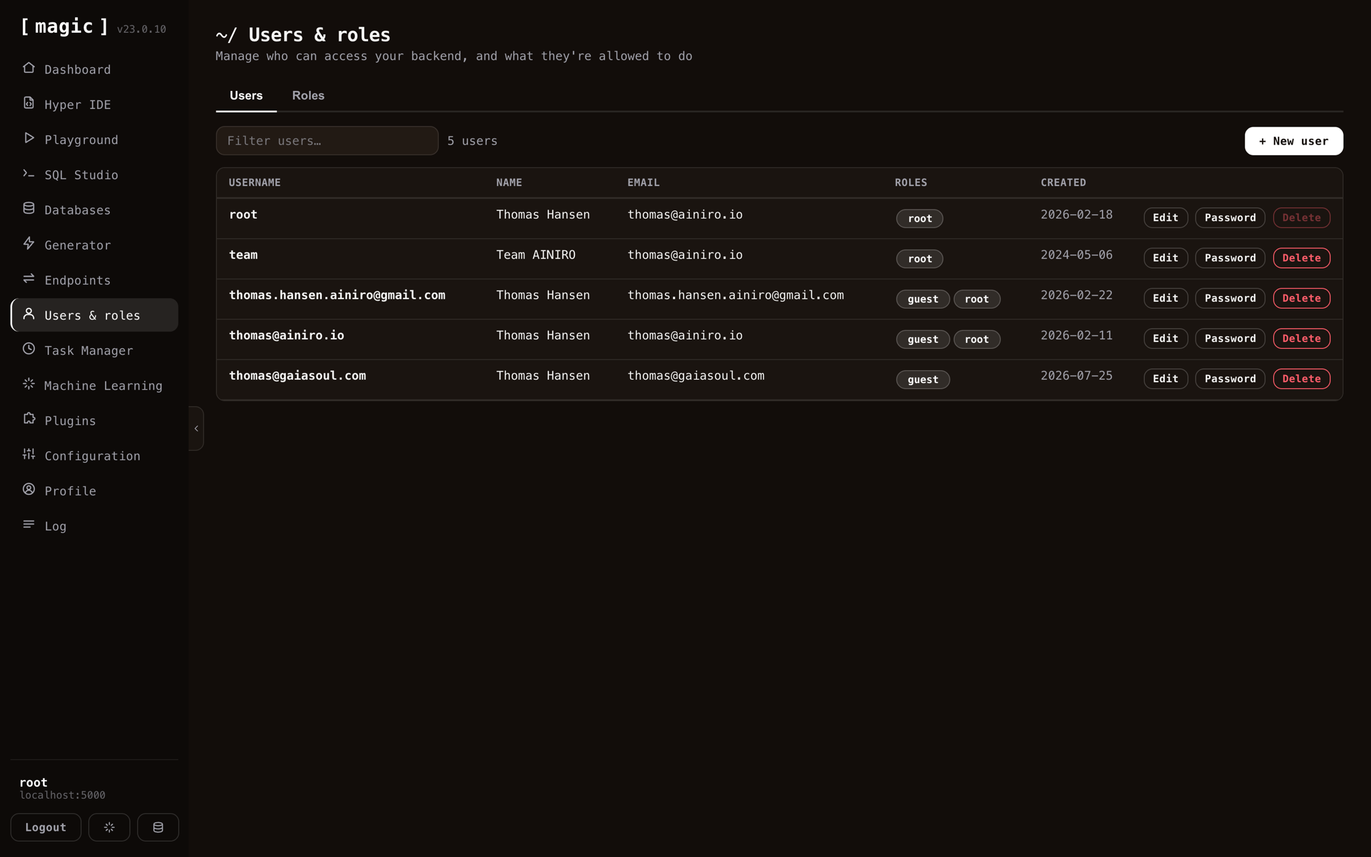This screenshot has width=1371, height=857.
Task: Delete user thomas.hansen.ainiro@gmail.com
Action: pos(1301,298)
